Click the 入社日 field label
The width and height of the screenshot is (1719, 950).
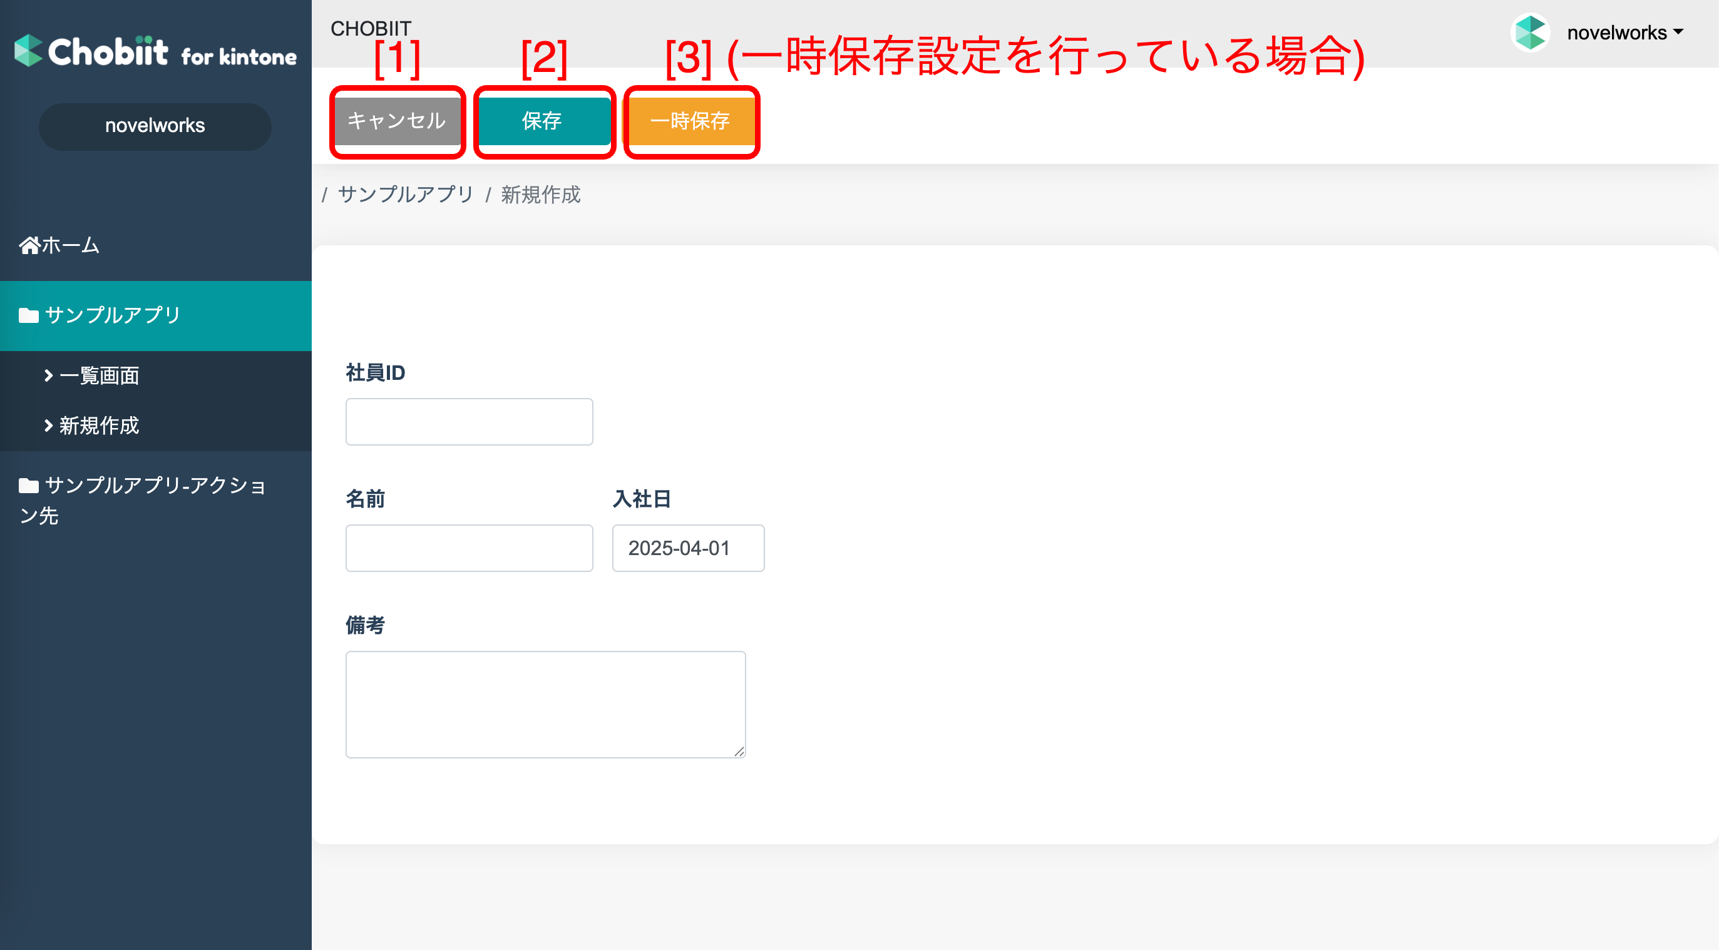click(x=641, y=499)
